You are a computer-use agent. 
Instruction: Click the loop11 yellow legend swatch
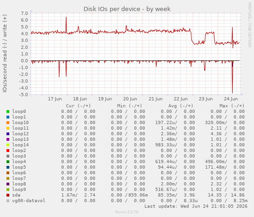pos(8,128)
